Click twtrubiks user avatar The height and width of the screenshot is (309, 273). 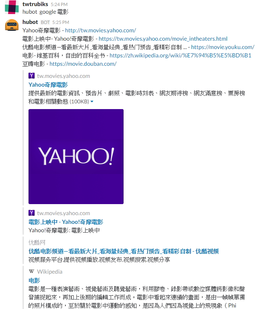(x=12, y=7)
